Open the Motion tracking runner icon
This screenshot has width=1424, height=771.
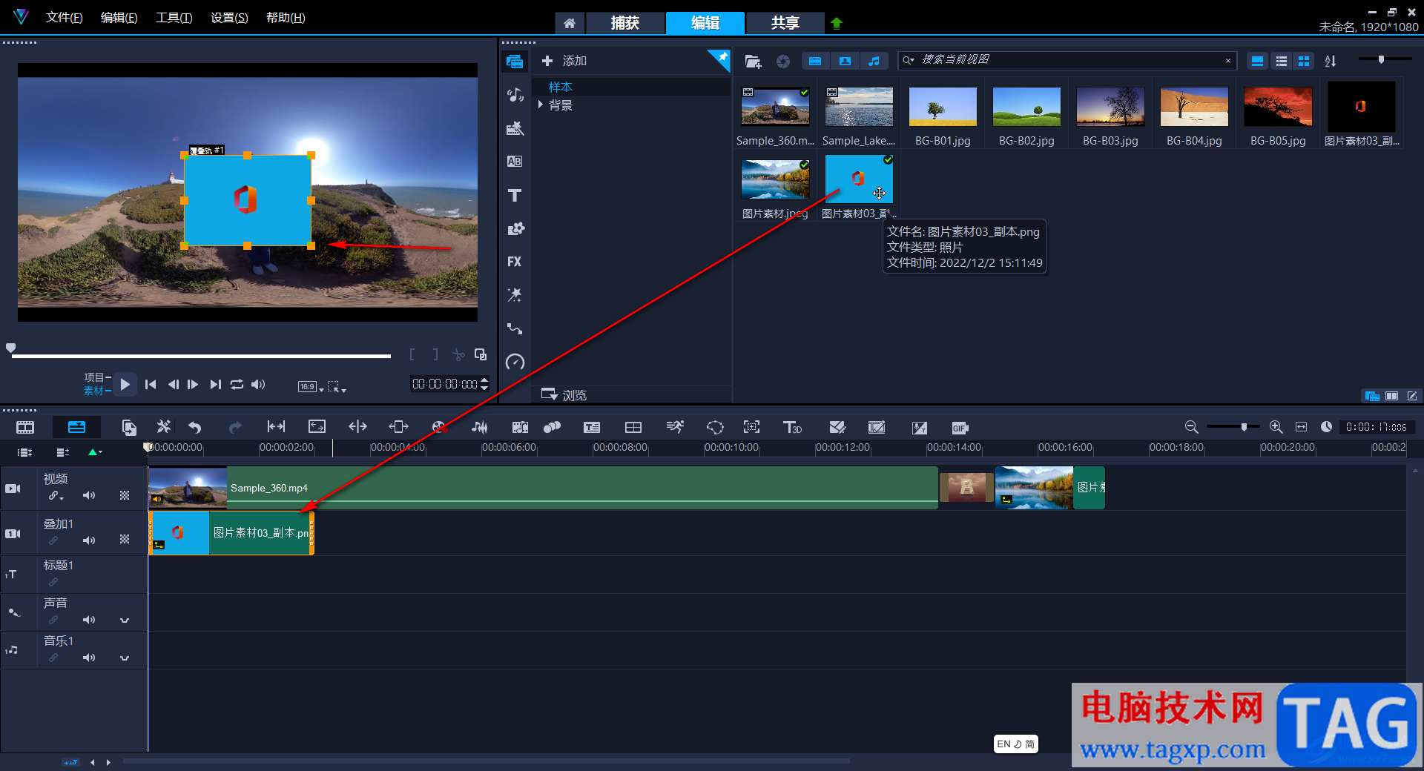(675, 427)
